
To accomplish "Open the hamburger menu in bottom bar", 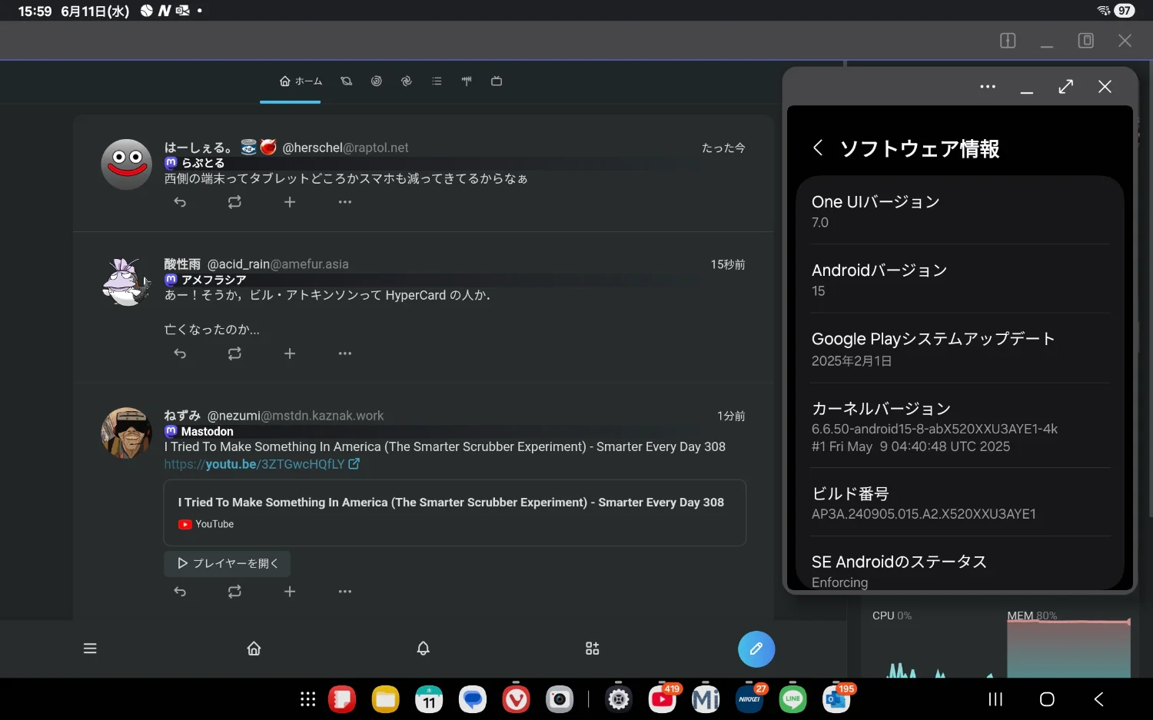I will [x=90, y=649].
